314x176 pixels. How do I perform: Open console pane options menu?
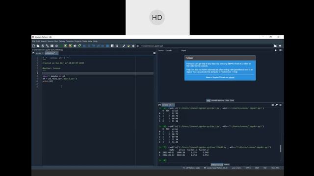(280, 105)
